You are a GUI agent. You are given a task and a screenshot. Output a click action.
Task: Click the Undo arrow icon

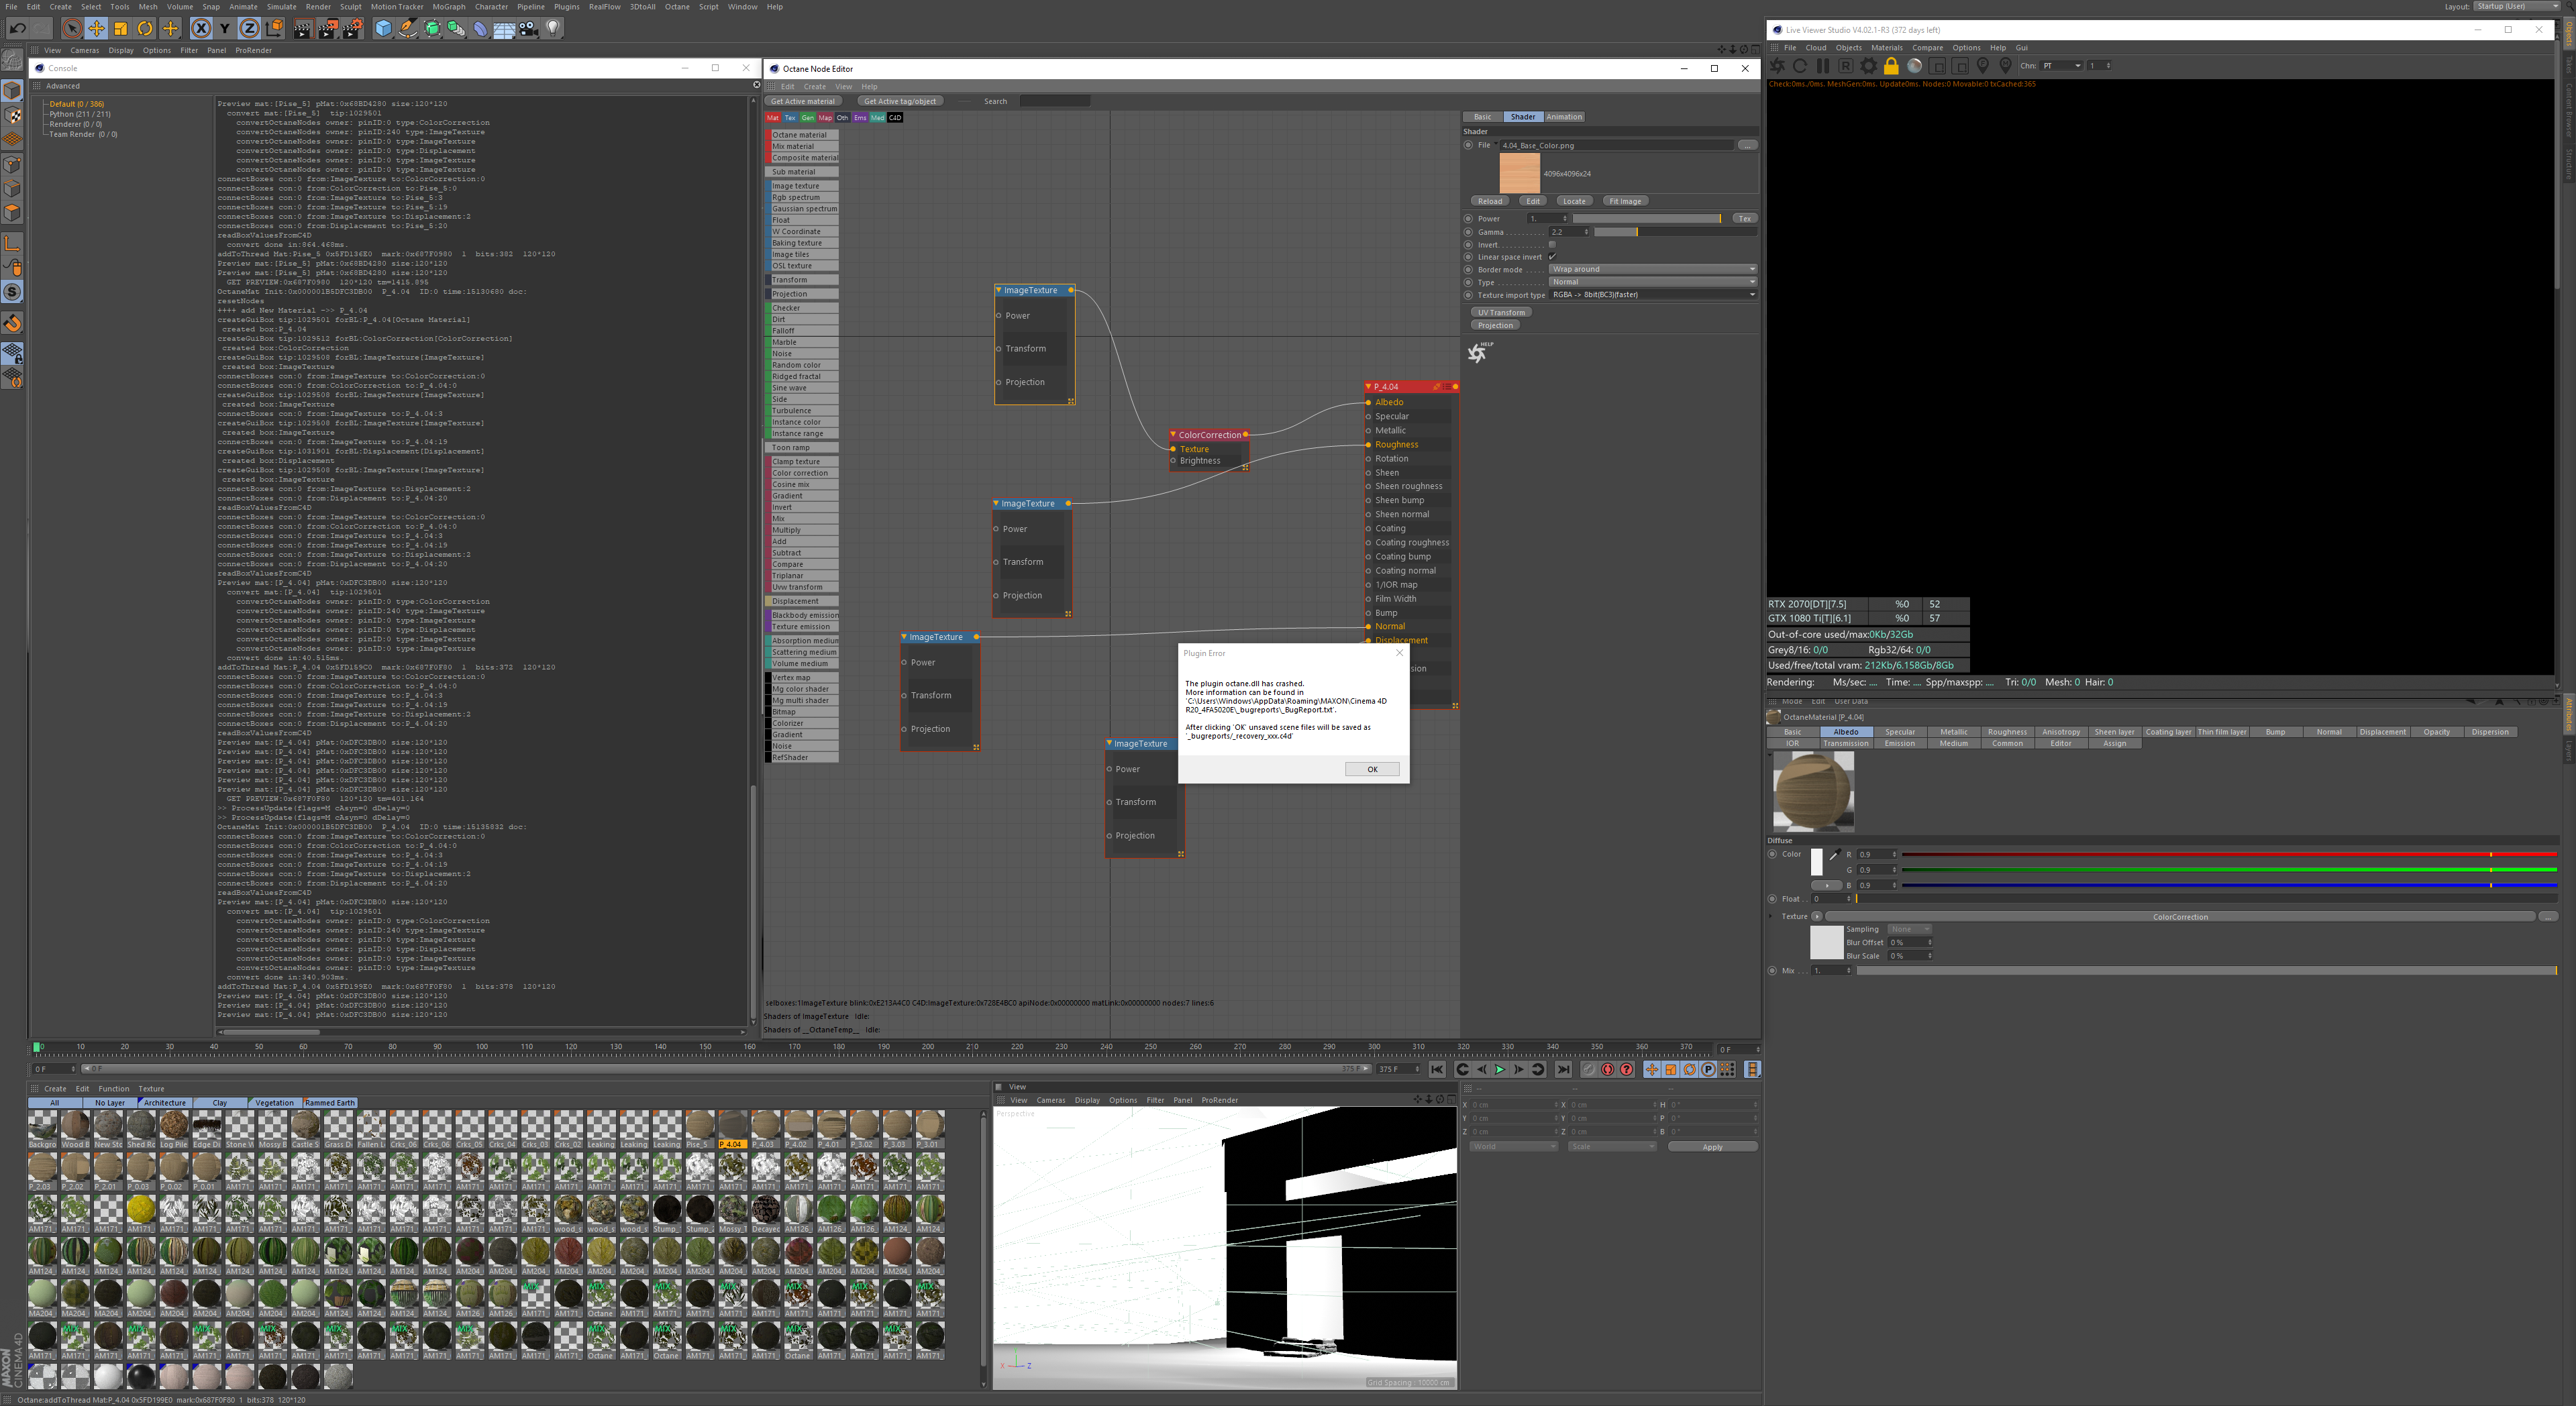[17, 28]
